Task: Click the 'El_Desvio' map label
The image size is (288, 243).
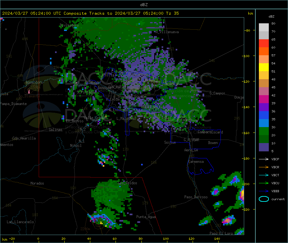Action: point(75,121)
